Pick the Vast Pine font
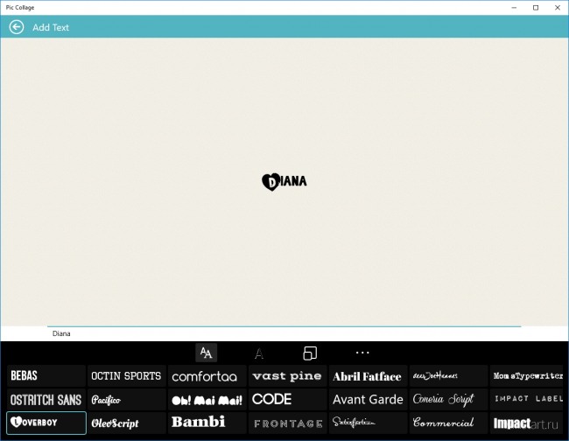569x441 pixels. tap(287, 376)
